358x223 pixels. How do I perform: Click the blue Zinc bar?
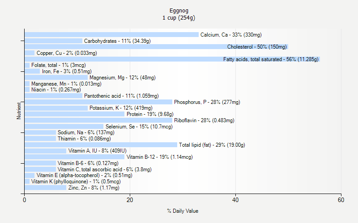(x=46, y=188)
